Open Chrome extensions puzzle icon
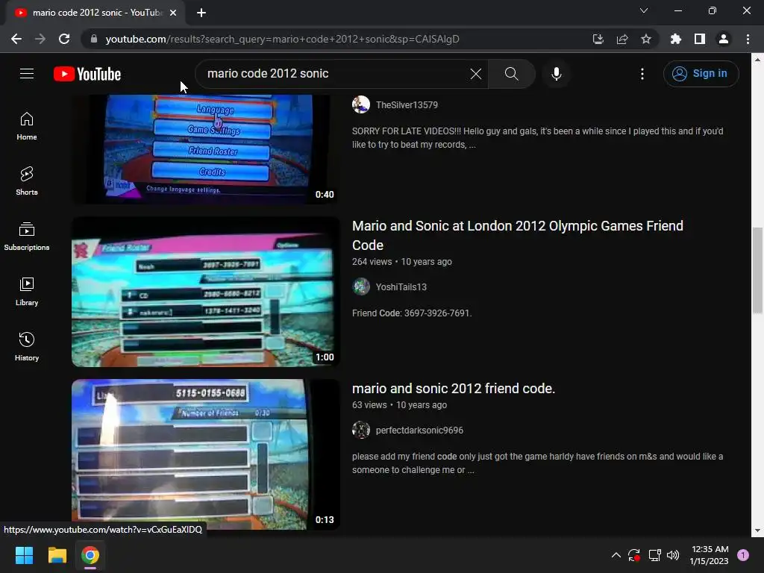The height and width of the screenshot is (573, 764). (676, 39)
